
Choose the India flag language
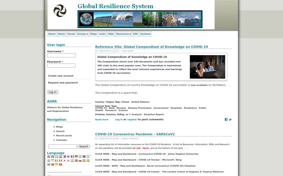coord(49,160)
